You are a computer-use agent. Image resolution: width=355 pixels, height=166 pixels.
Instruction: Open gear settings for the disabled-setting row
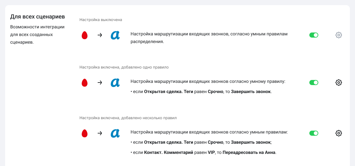339,35
